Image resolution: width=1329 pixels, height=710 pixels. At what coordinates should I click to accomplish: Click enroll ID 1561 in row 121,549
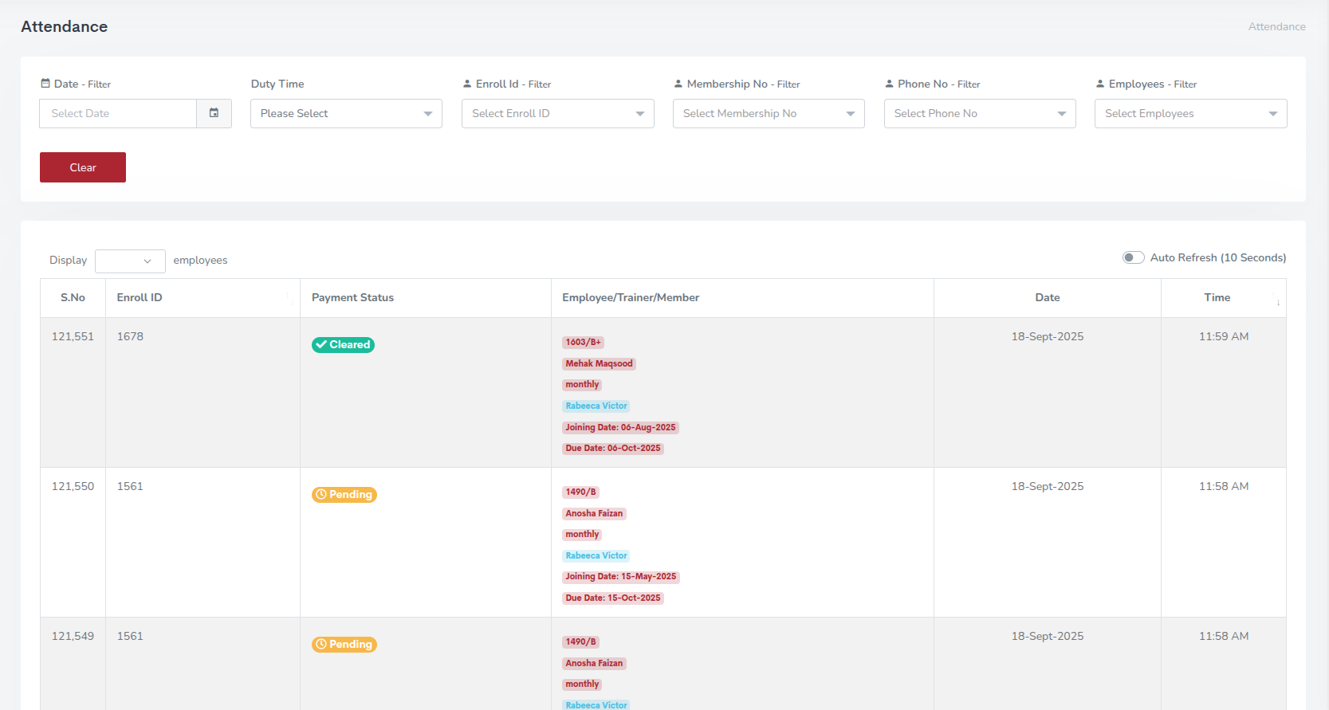tap(130, 636)
